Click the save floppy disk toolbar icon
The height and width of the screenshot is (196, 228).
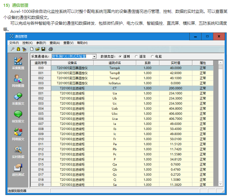pyautogui.click(x=43, y=49)
